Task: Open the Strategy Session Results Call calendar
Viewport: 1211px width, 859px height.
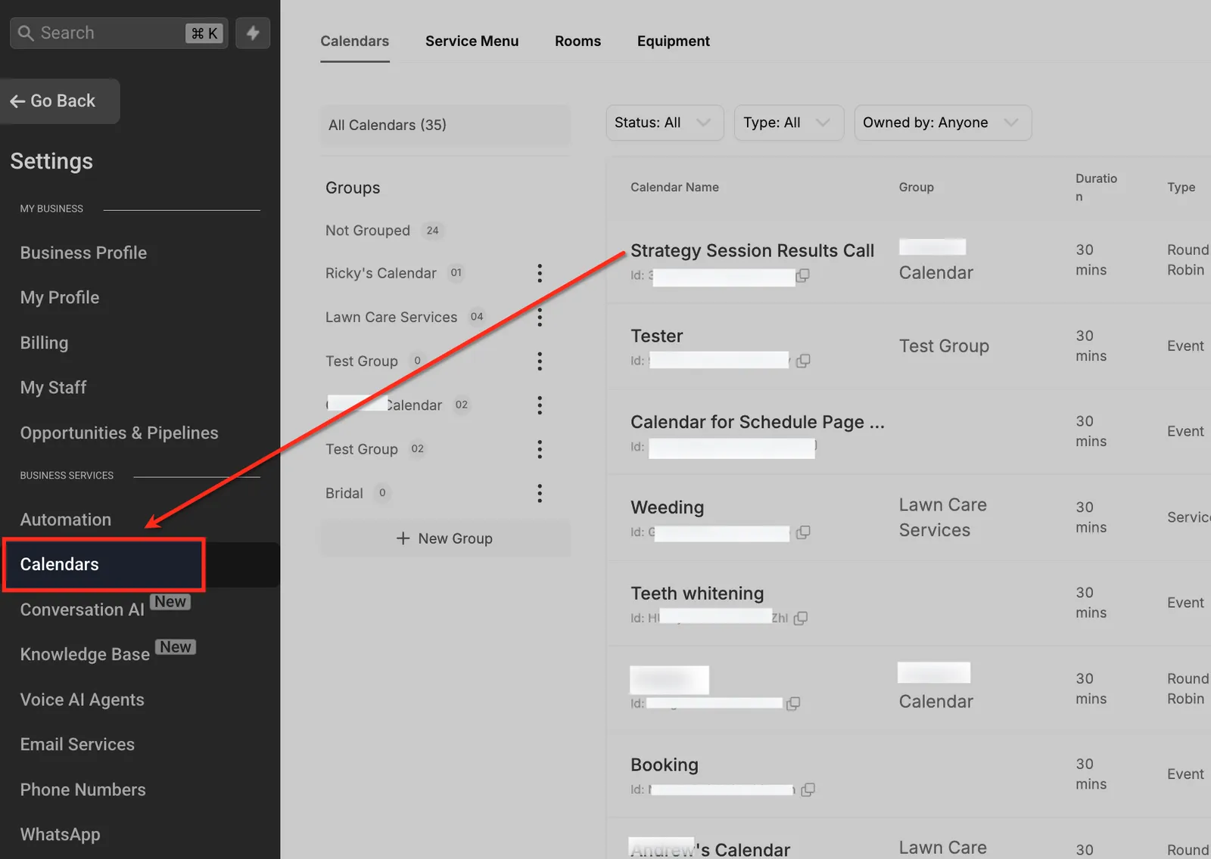Action: [x=752, y=250]
